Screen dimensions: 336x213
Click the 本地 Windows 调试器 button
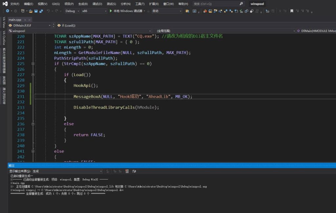pos(128,11)
